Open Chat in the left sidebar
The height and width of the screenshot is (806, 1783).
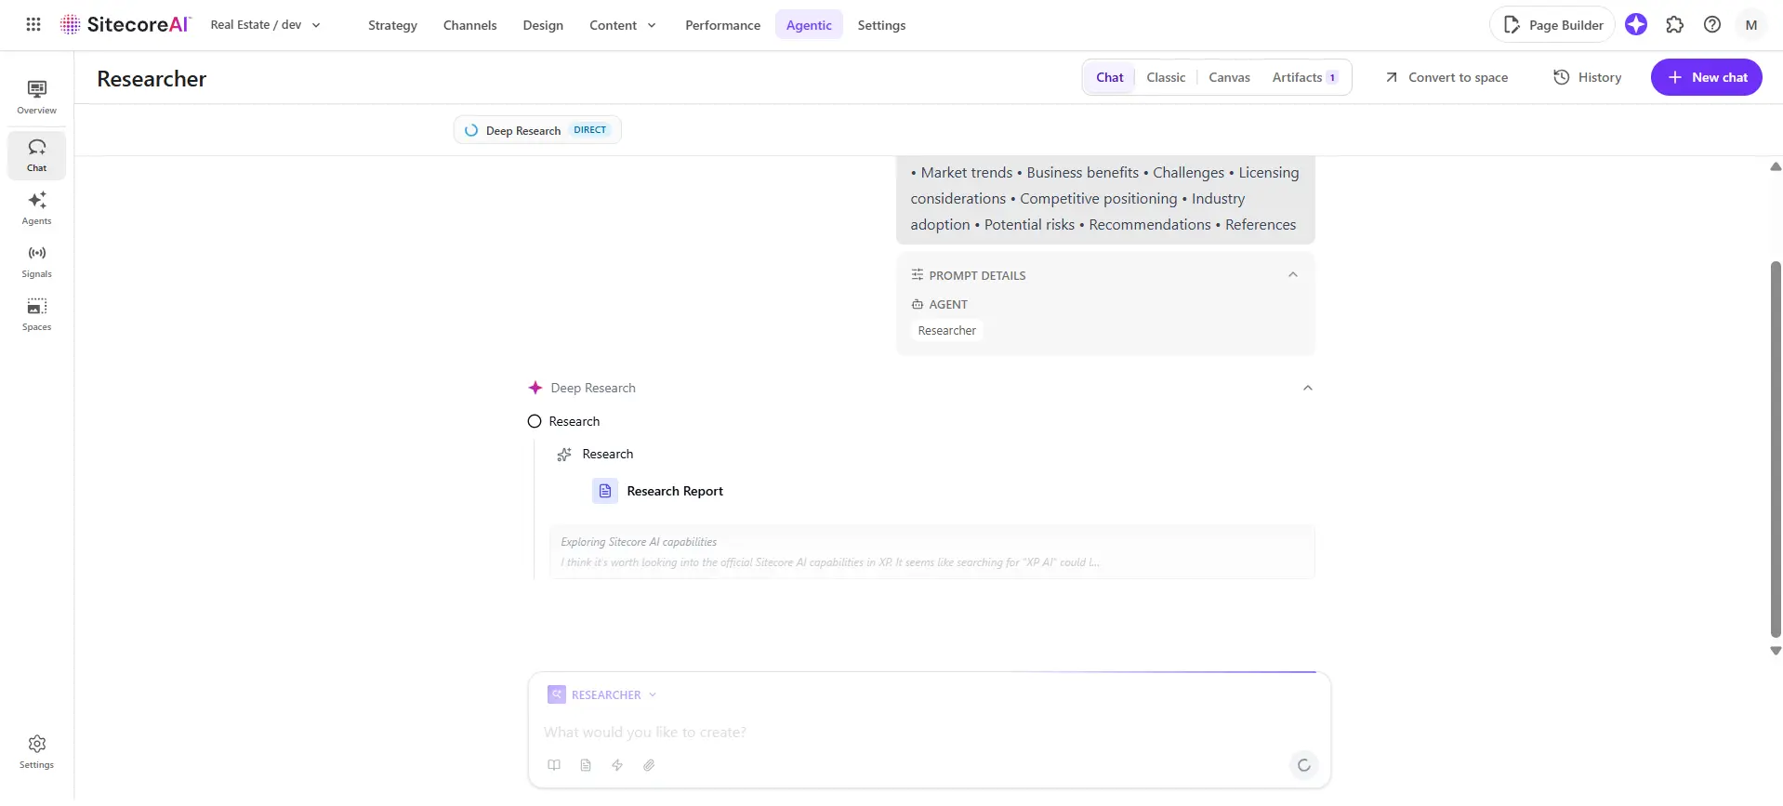(37, 155)
